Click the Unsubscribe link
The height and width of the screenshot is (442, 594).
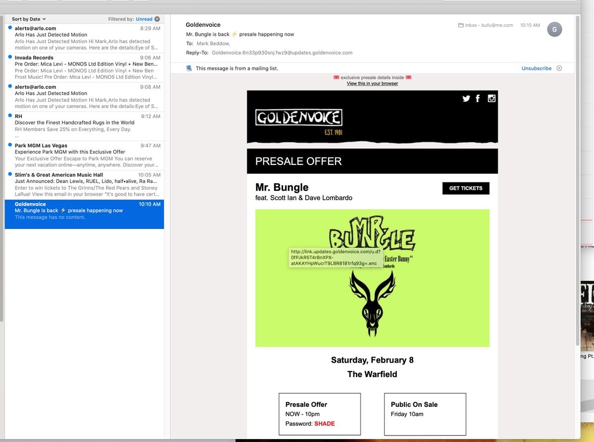(x=537, y=68)
